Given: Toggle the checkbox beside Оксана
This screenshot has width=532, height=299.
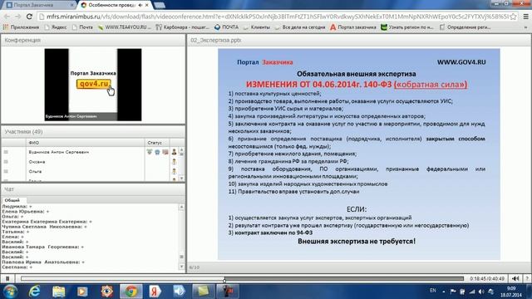Looking at the screenshot, I should (6, 162).
